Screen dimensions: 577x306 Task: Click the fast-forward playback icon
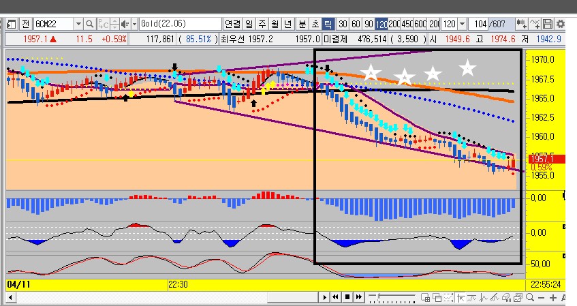[358, 297]
